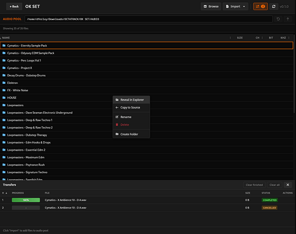Click the refresh icon next to version
296x234 pixels.
(274, 7)
